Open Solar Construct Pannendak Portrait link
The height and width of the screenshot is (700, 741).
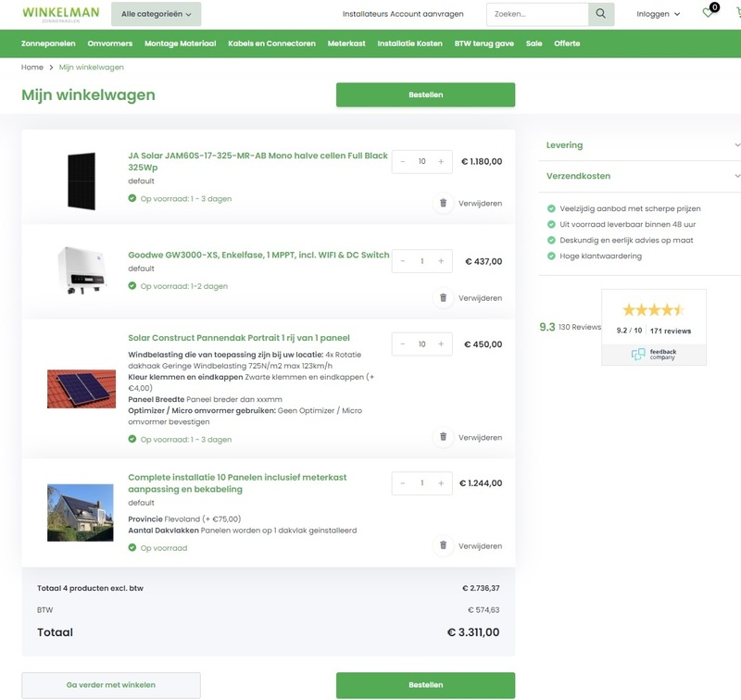click(239, 338)
